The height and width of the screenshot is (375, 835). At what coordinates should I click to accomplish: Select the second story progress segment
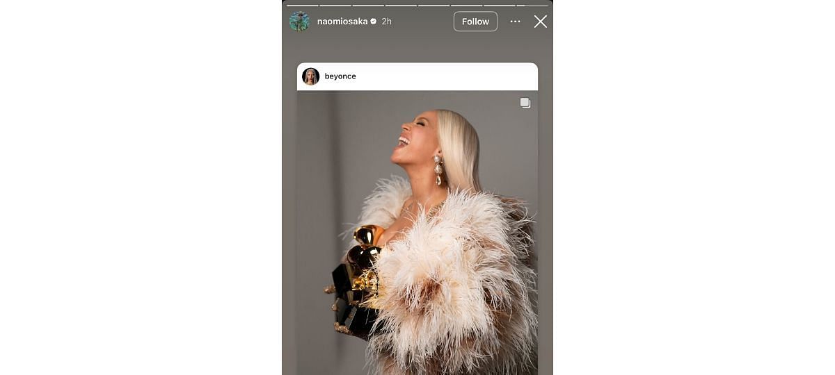coord(335,5)
